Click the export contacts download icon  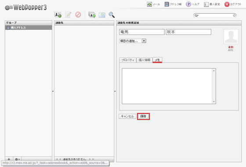tap(102, 15)
